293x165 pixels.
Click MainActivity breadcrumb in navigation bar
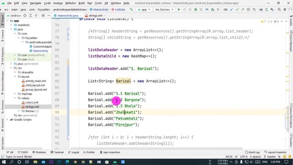[99, 10]
